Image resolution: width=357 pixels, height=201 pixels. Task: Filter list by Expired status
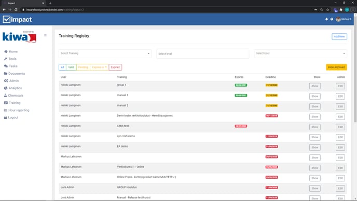tap(115, 67)
